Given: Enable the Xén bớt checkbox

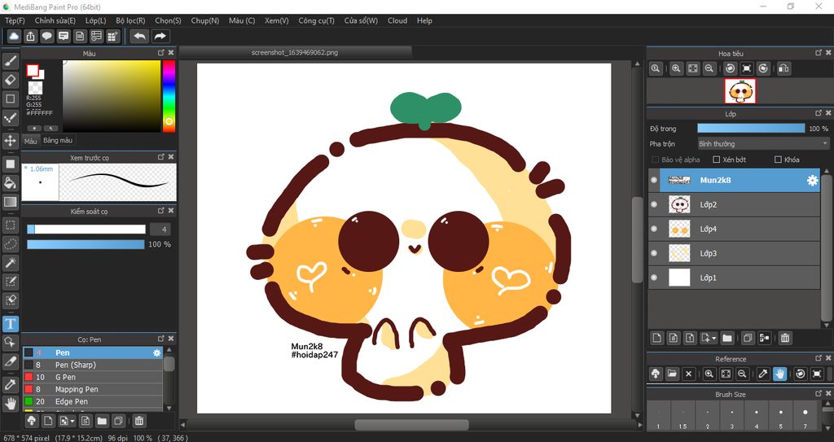Looking at the screenshot, I should click(716, 160).
